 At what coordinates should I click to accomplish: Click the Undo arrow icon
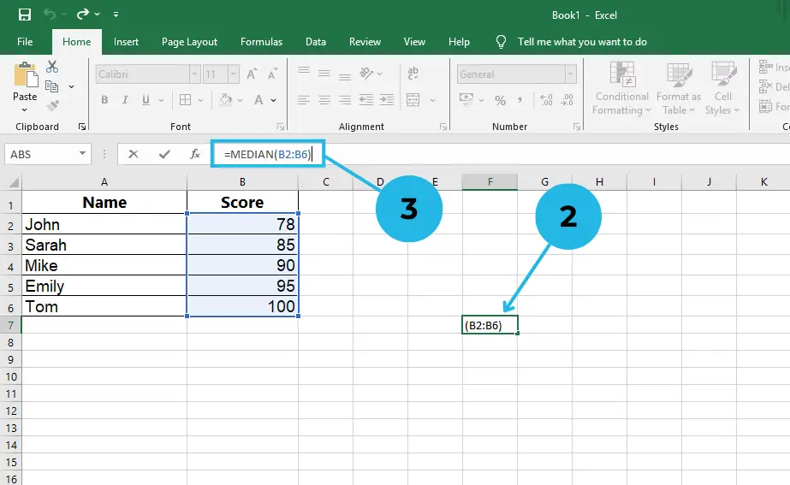point(50,14)
